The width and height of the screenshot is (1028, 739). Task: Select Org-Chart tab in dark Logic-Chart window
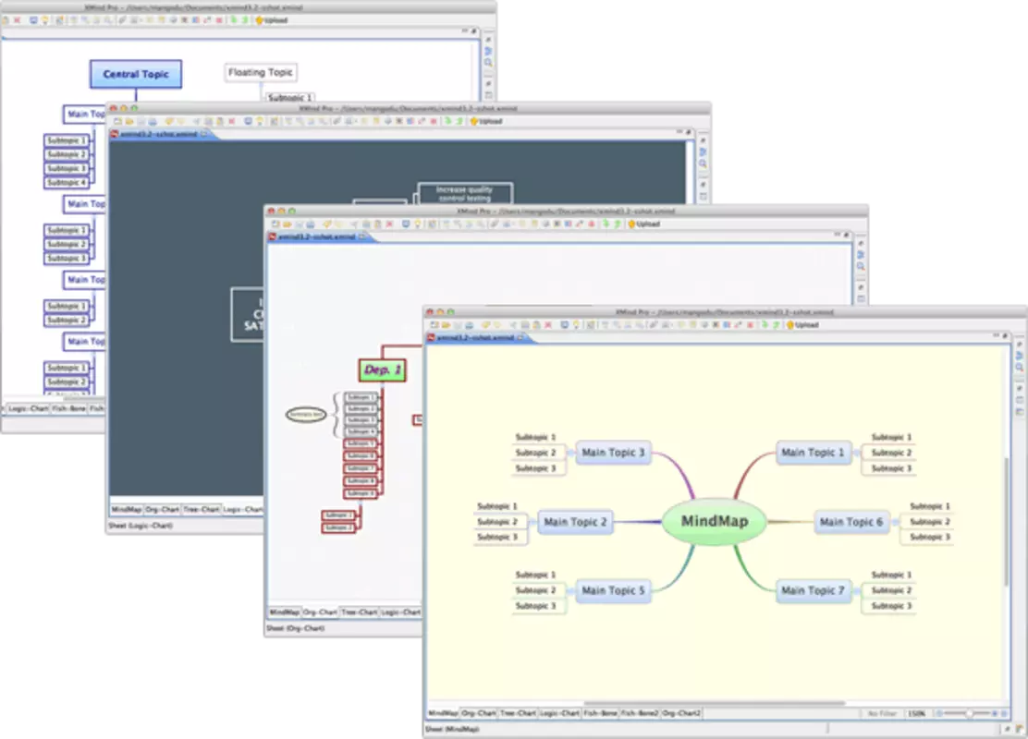[162, 509]
